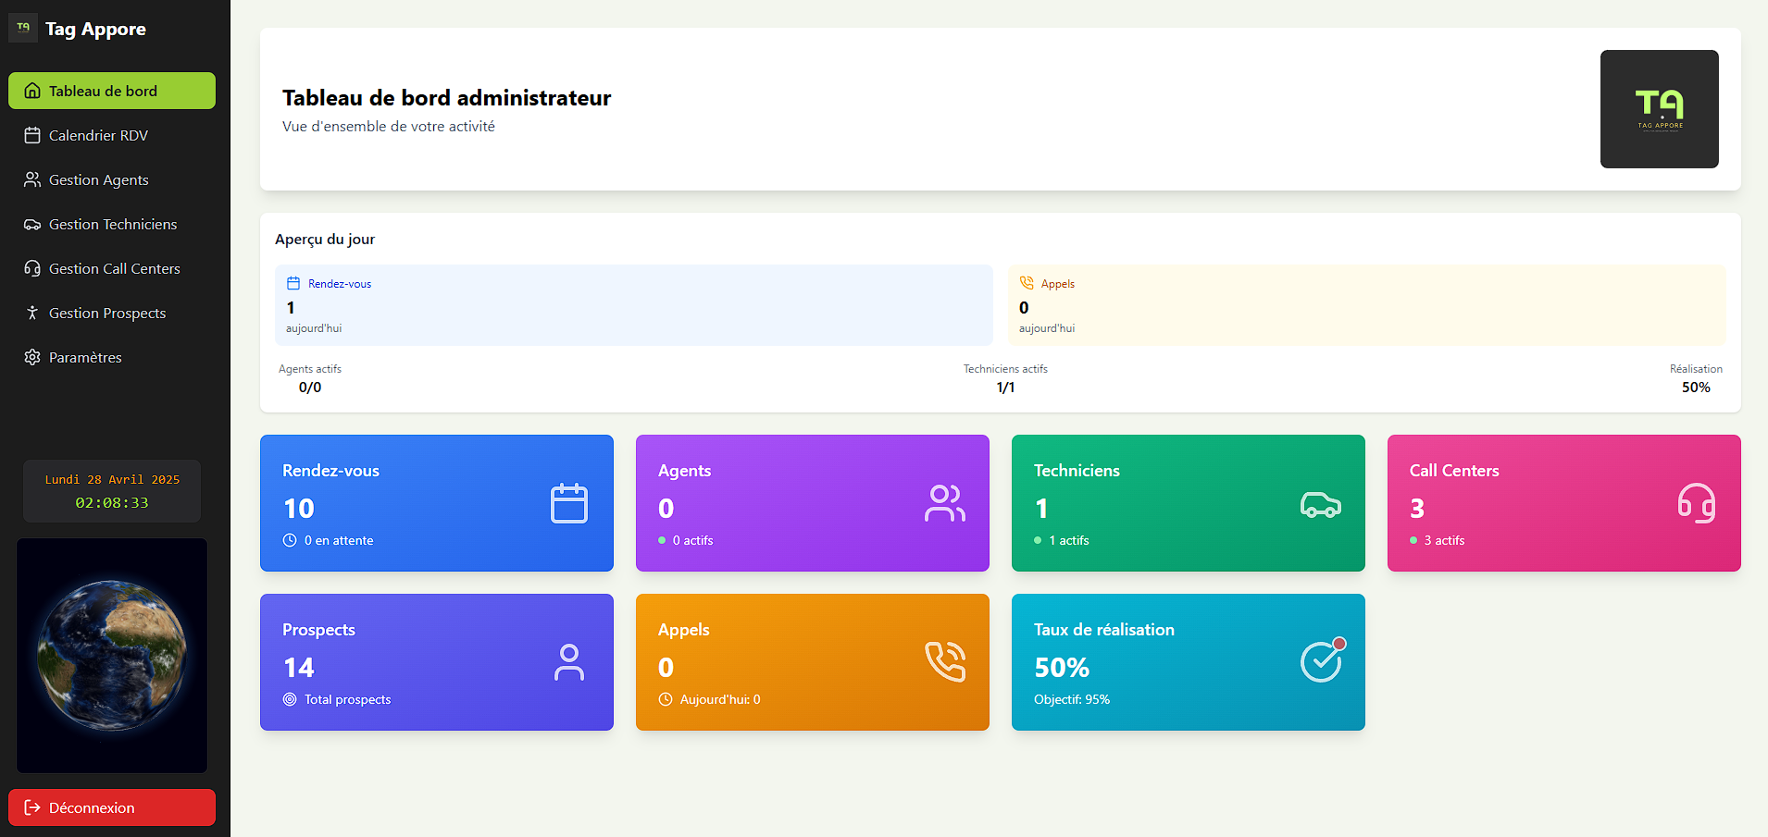Go to Gestion Agents page
Viewport: 1768px width, 837px height.
tap(98, 179)
